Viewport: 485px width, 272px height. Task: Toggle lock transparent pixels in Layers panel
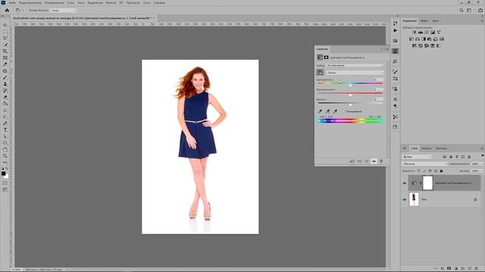[419, 171]
